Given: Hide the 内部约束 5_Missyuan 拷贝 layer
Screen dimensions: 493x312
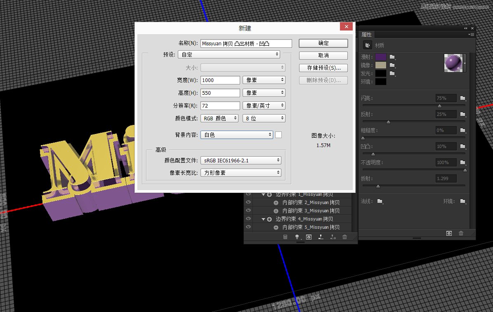Looking at the screenshot, I should (x=248, y=226).
